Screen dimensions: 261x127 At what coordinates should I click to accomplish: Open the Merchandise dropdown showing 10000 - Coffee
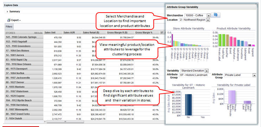208,15
